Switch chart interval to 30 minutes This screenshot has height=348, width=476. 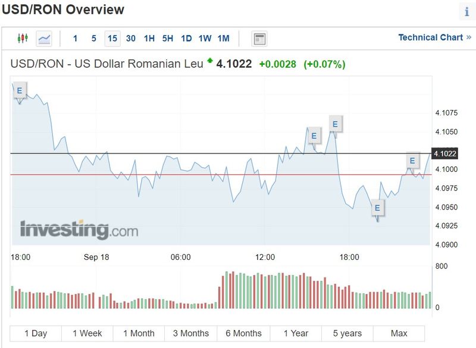coord(131,39)
